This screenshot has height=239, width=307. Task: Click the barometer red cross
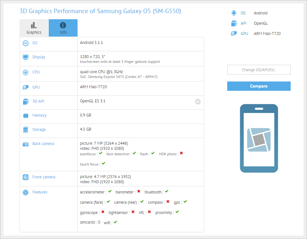click(139, 191)
